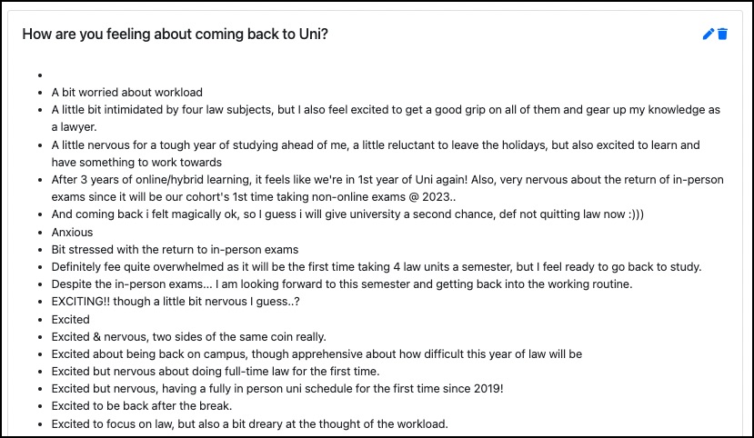The image size is (754, 438).
Task: Click response about giving university a second chance
Action: [x=347, y=214]
